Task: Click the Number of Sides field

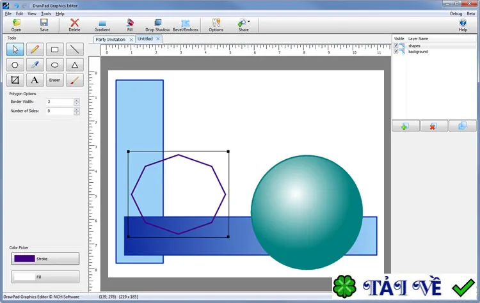Action: [60, 111]
